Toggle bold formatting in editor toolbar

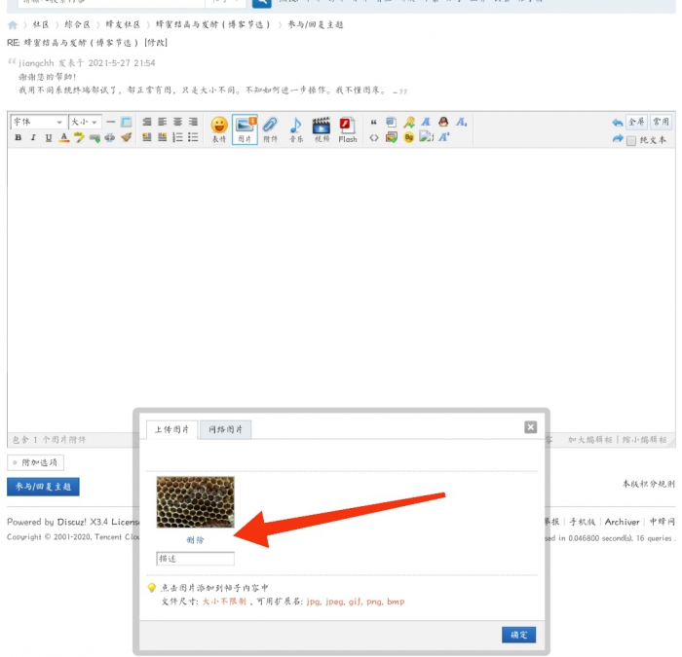(18, 138)
